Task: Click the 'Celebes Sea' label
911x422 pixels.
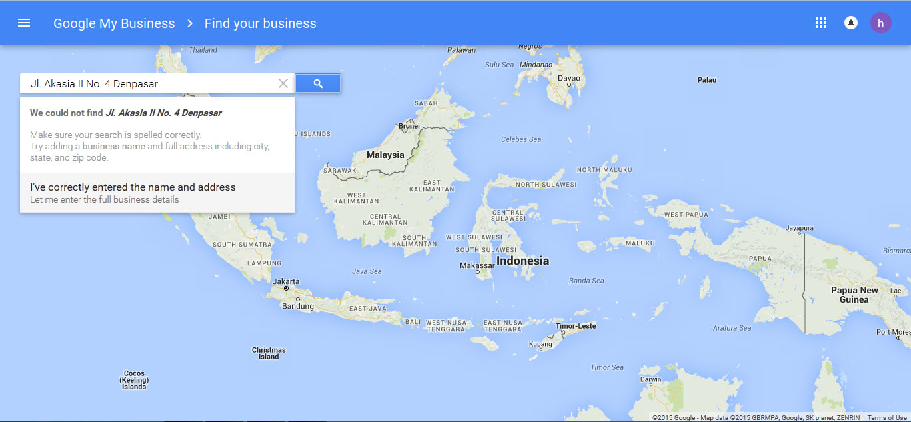Action: click(521, 139)
